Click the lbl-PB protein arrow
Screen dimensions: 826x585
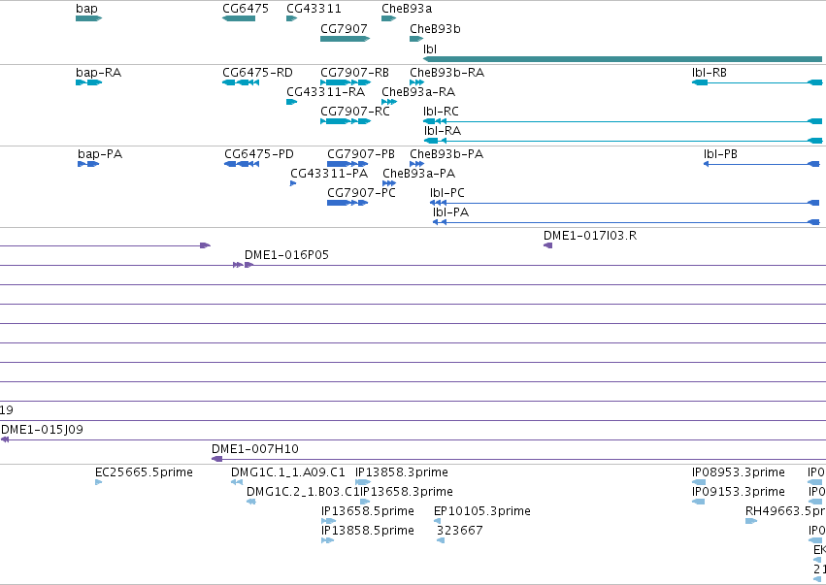707,164
